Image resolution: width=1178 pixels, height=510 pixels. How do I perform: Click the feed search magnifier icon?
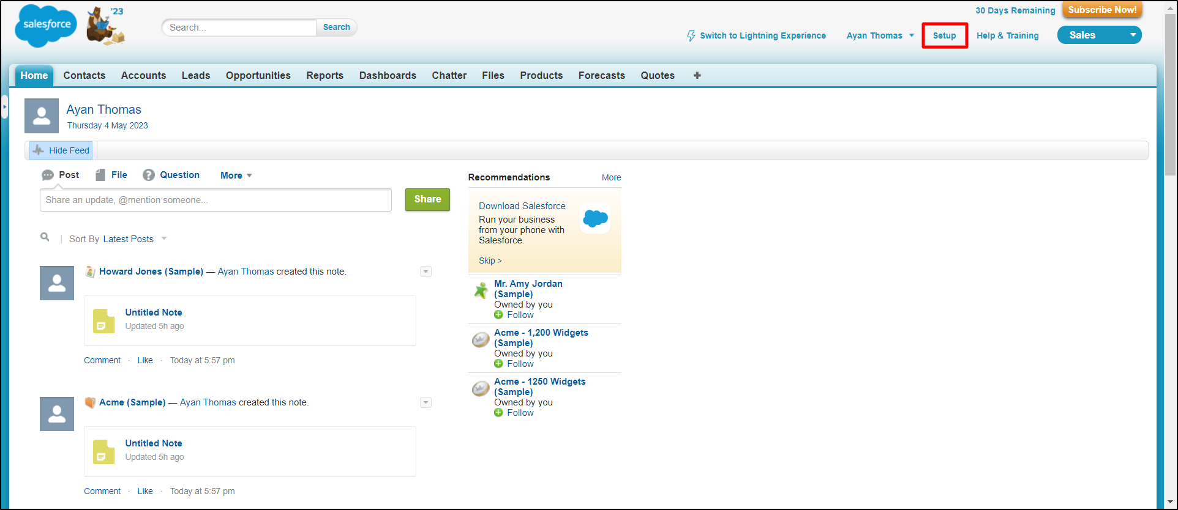coord(45,237)
